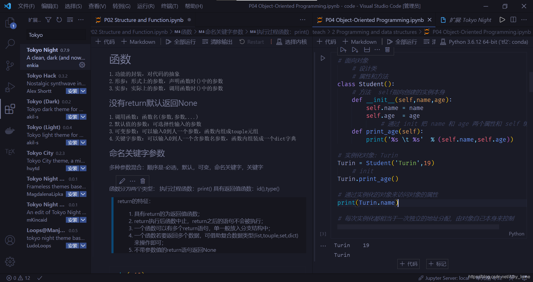Run cells above the current cell

[x=343, y=50]
